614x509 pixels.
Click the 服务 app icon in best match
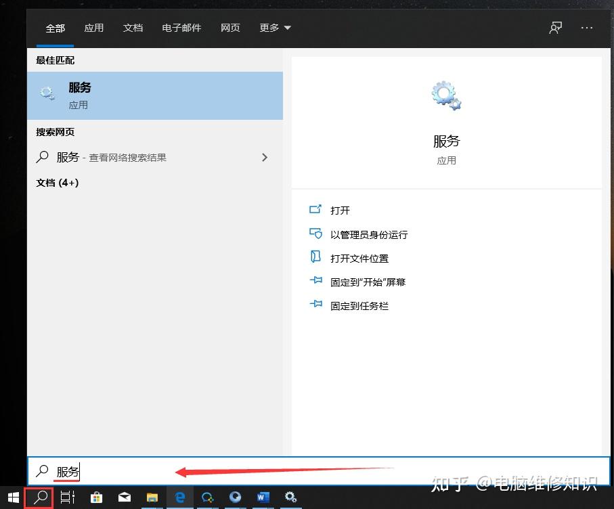47,93
